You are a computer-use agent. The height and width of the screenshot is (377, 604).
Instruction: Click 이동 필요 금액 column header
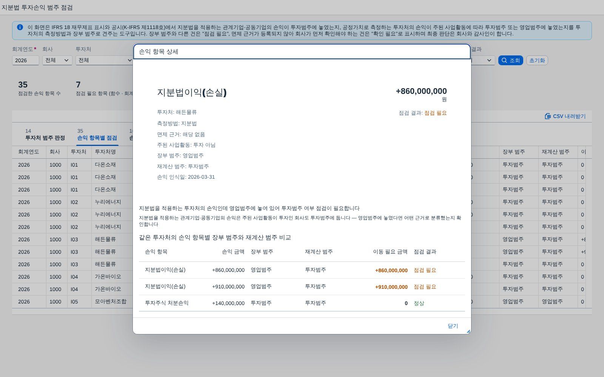point(390,252)
